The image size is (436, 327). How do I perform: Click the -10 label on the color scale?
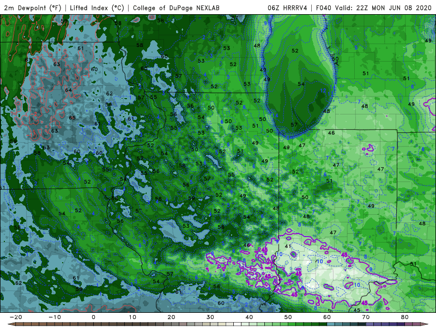coord(55,317)
